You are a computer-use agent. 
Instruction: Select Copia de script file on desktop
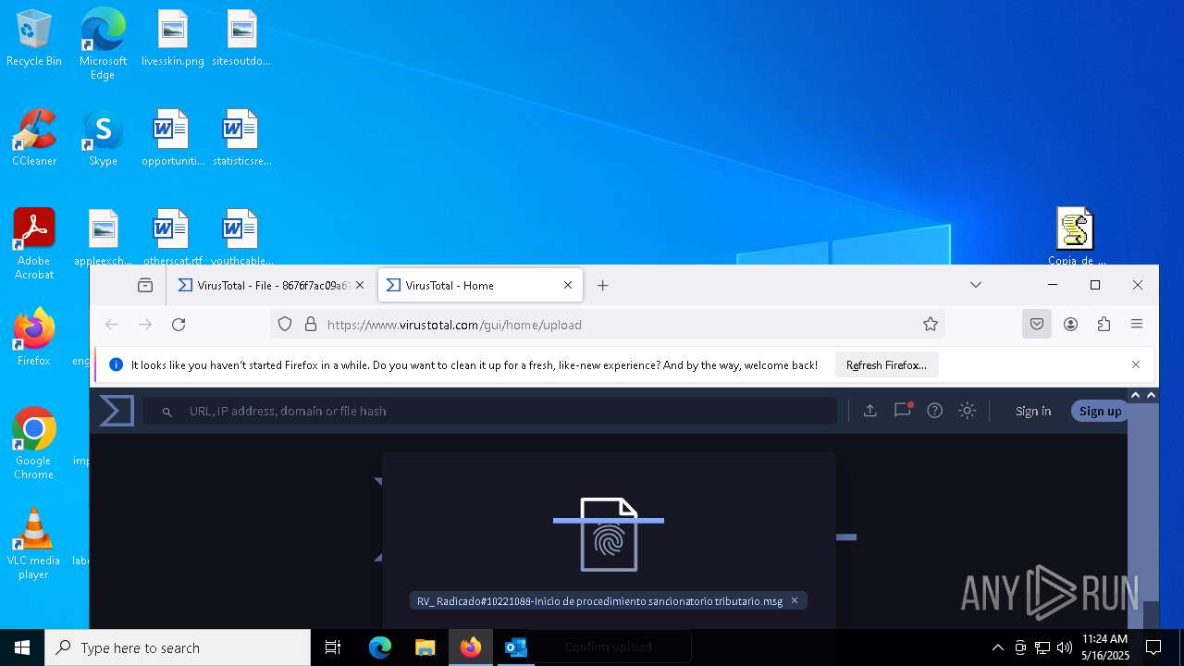pyautogui.click(x=1076, y=236)
